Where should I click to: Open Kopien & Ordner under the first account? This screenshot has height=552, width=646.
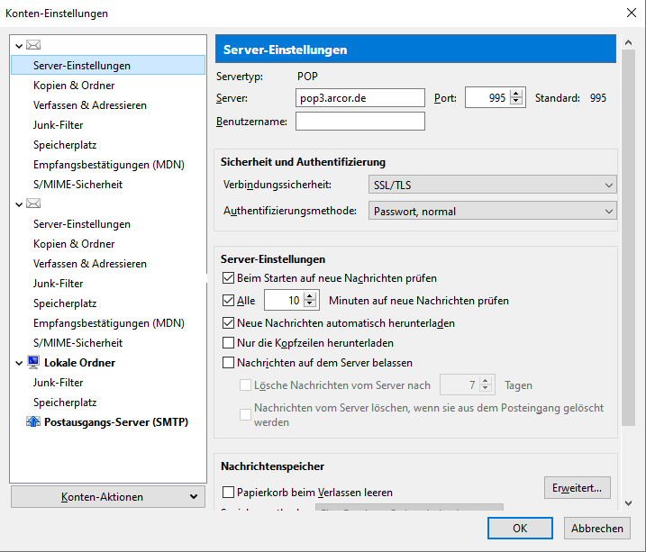point(74,86)
